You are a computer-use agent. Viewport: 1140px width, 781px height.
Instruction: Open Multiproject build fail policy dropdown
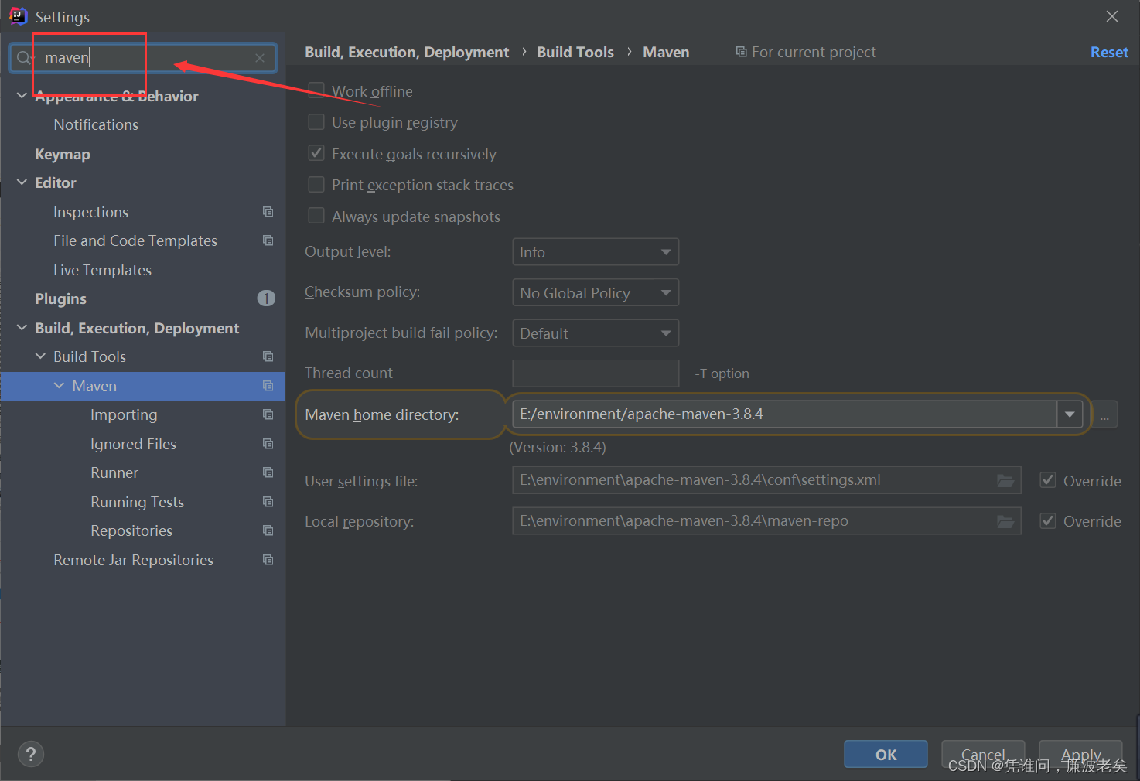596,333
